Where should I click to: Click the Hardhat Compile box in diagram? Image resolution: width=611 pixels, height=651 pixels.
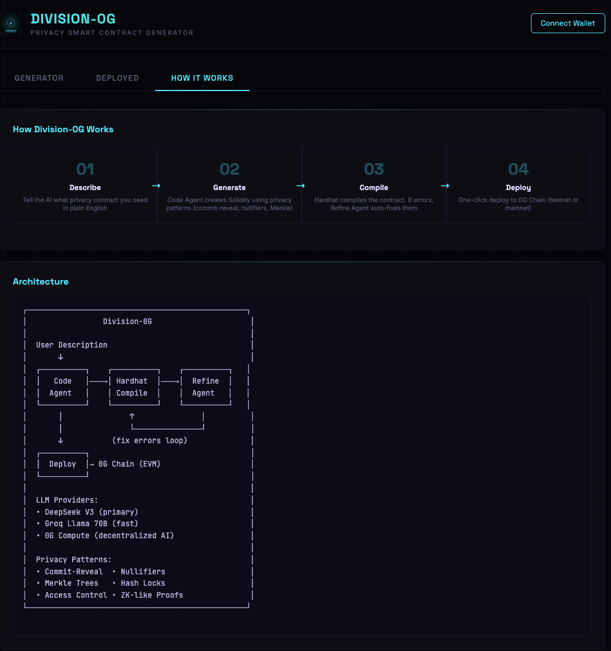click(132, 387)
